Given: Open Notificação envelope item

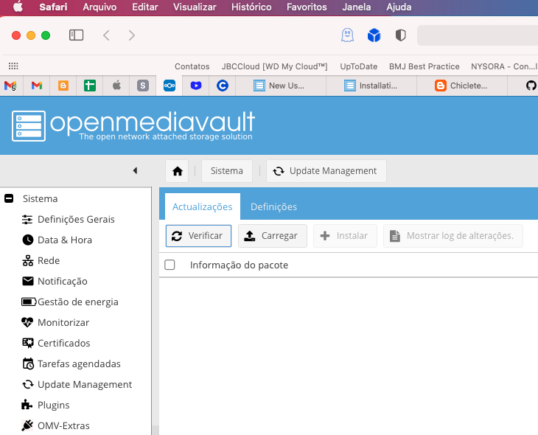Looking at the screenshot, I should click(62, 281).
